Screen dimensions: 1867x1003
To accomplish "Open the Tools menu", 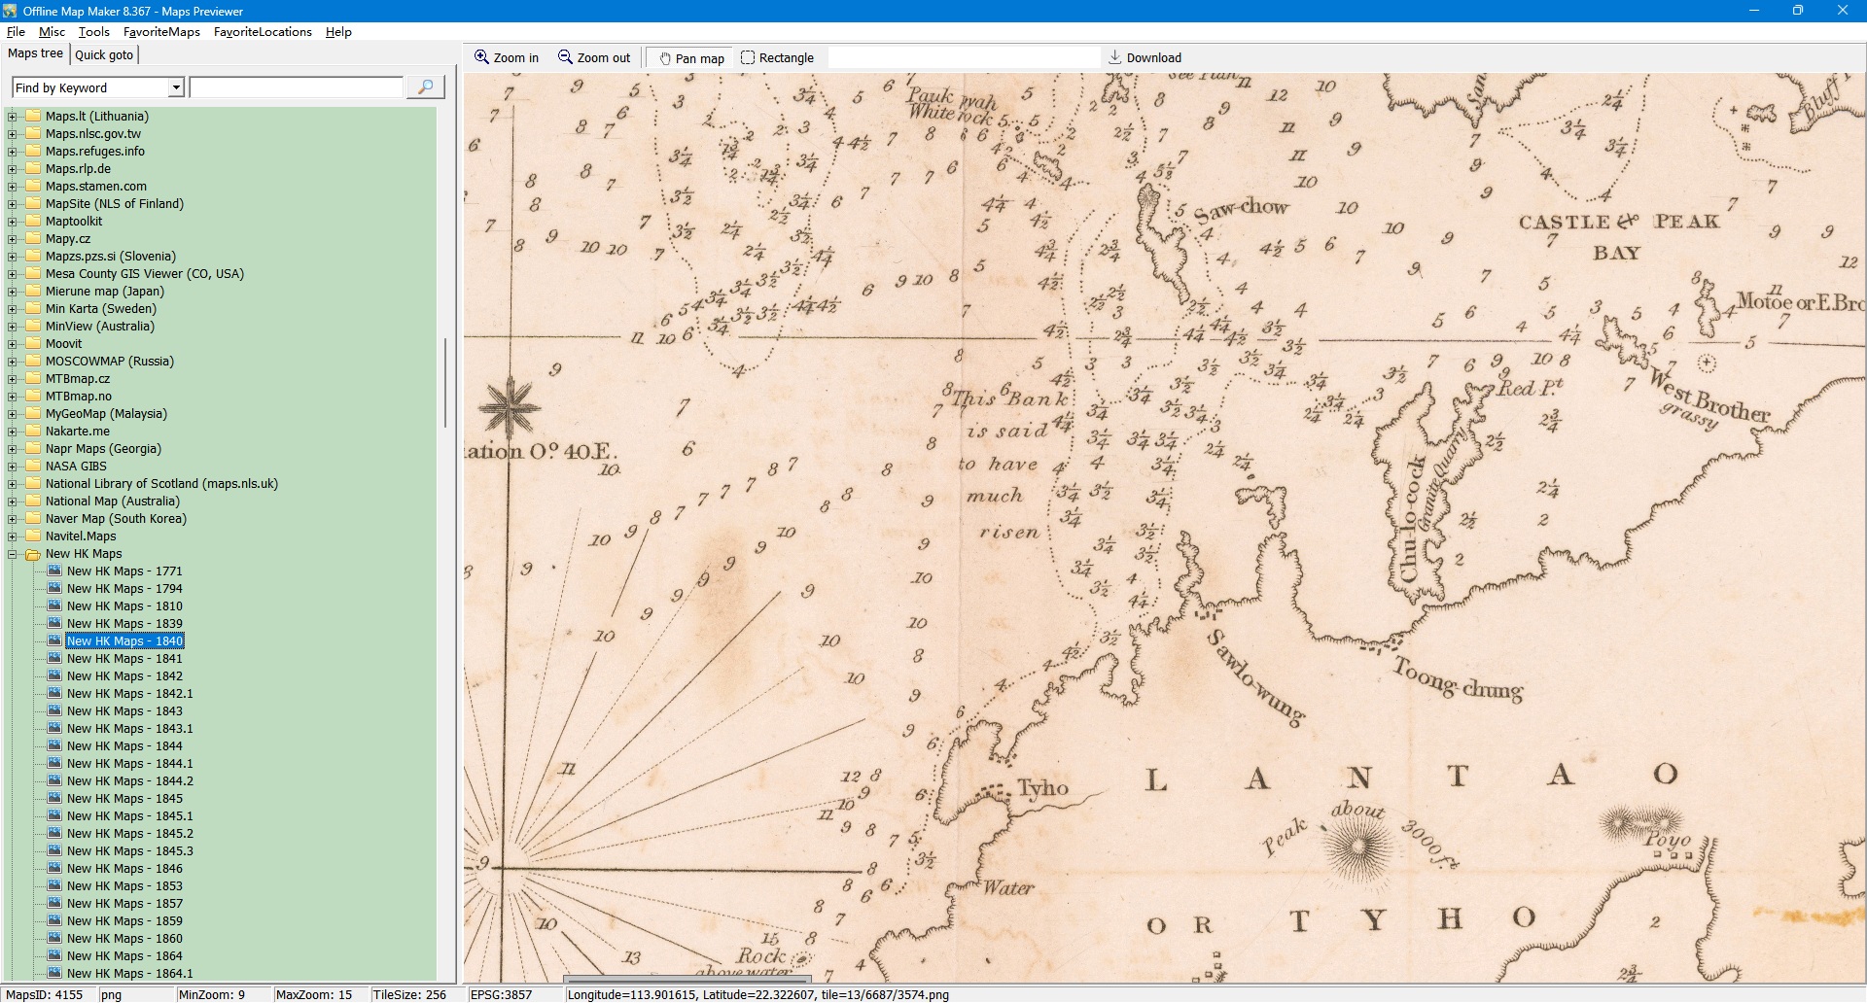I will click(x=93, y=32).
